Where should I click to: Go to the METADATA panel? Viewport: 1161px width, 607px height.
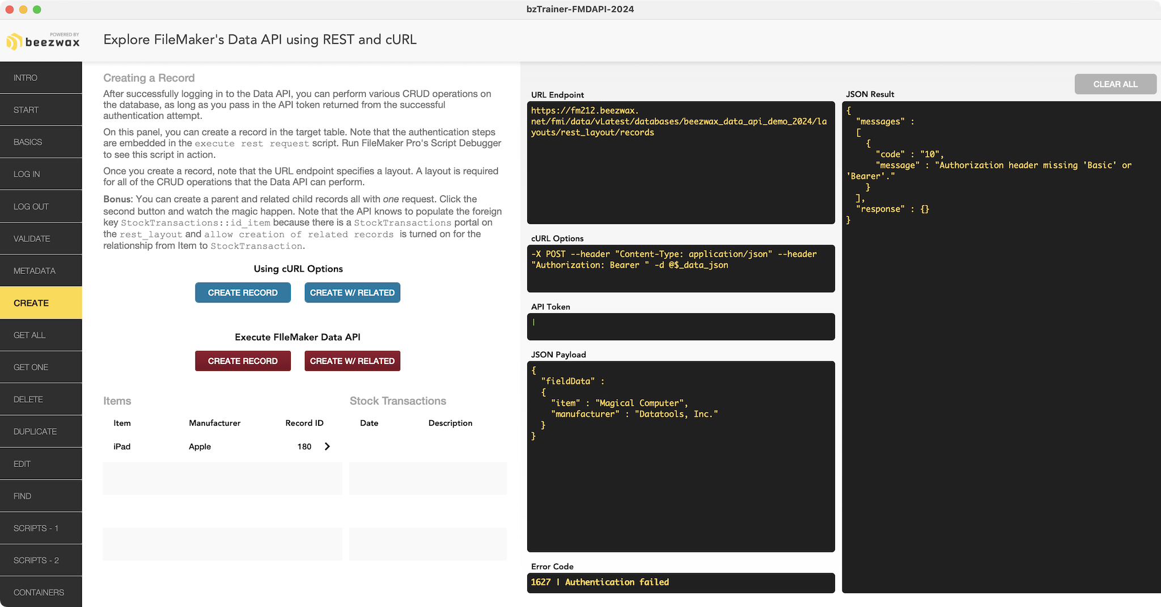click(41, 271)
